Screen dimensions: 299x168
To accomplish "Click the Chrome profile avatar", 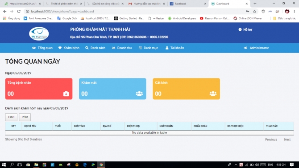I will [287, 12].
